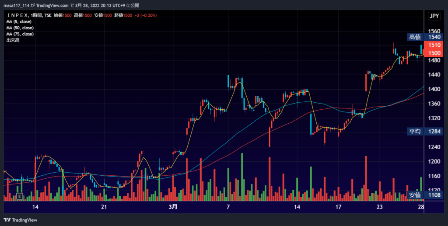This screenshot has width=448, height=226.
Task: Click the 7 date axis label
Action: (228, 207)
